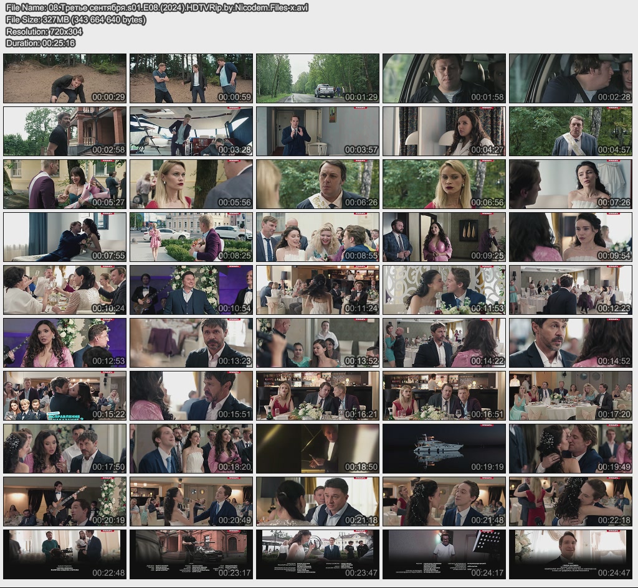
Task: Select the File Size text '327MB (343 664 640 bytes)'
Action: [x=94, y=19]
